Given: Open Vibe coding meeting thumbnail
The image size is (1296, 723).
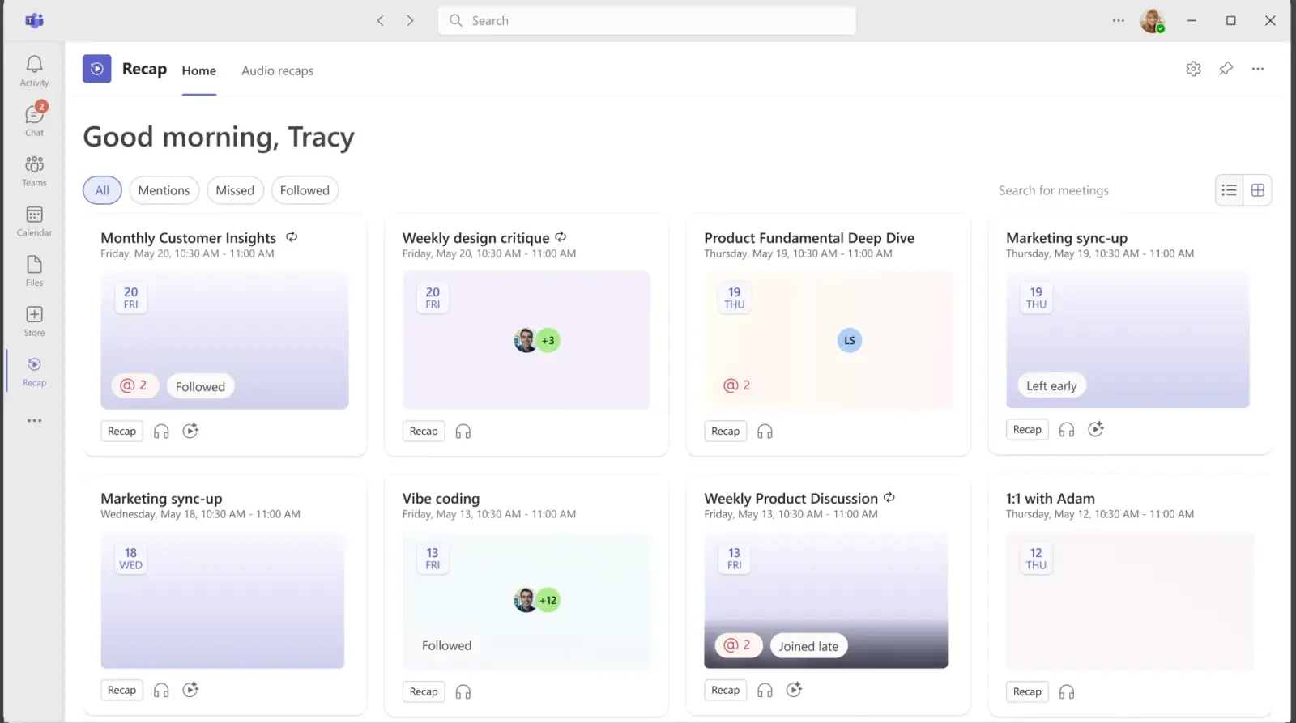Looking at the screenshot, I should 526,601.
